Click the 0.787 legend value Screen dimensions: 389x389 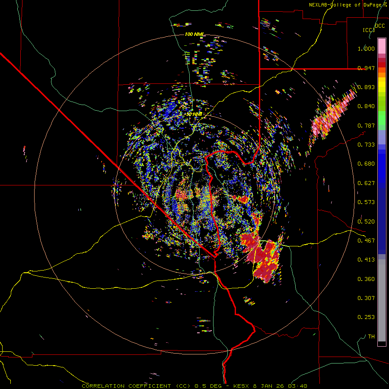[366, 125]
